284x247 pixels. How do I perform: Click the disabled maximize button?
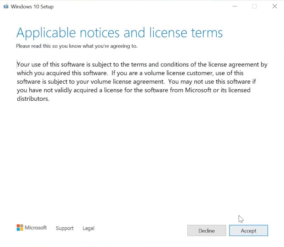pyautogui.click(x=255, y=6)
